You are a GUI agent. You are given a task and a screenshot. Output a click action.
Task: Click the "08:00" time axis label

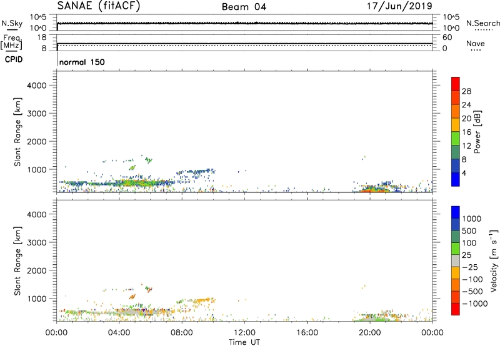coord(182,333)
